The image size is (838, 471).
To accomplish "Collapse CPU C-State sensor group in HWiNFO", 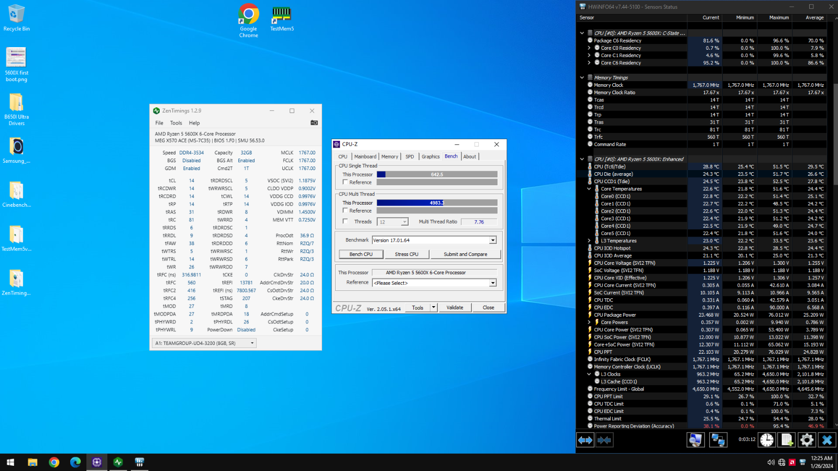I will [x=582, y=33].
